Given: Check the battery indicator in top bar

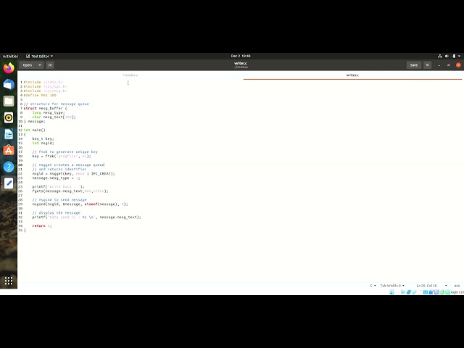Looking at the screenshot, I should click(454, 56).
